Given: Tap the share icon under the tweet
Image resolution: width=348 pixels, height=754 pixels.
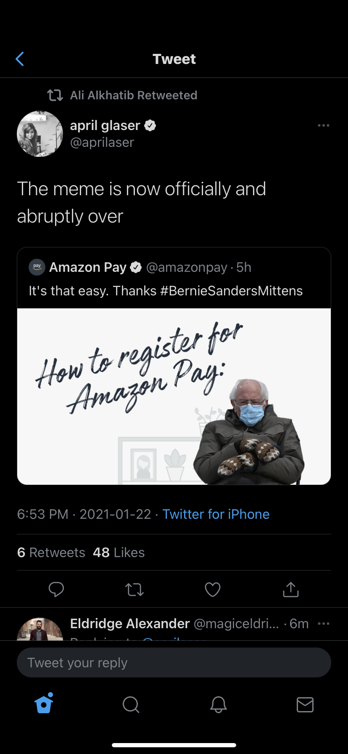Looking at the screenshot, I should pos(291,589).
